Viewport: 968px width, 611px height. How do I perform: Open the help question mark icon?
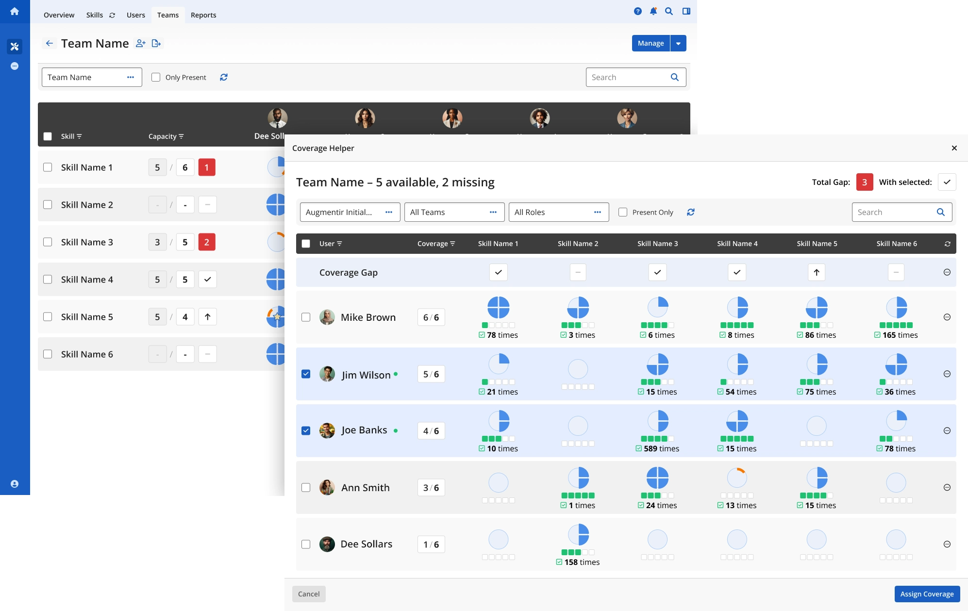pos(638,11)
